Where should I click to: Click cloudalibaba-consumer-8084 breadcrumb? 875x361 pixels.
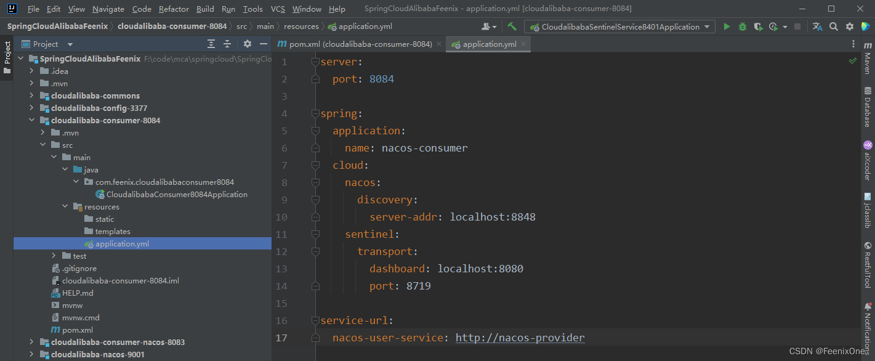coord(171,26)
